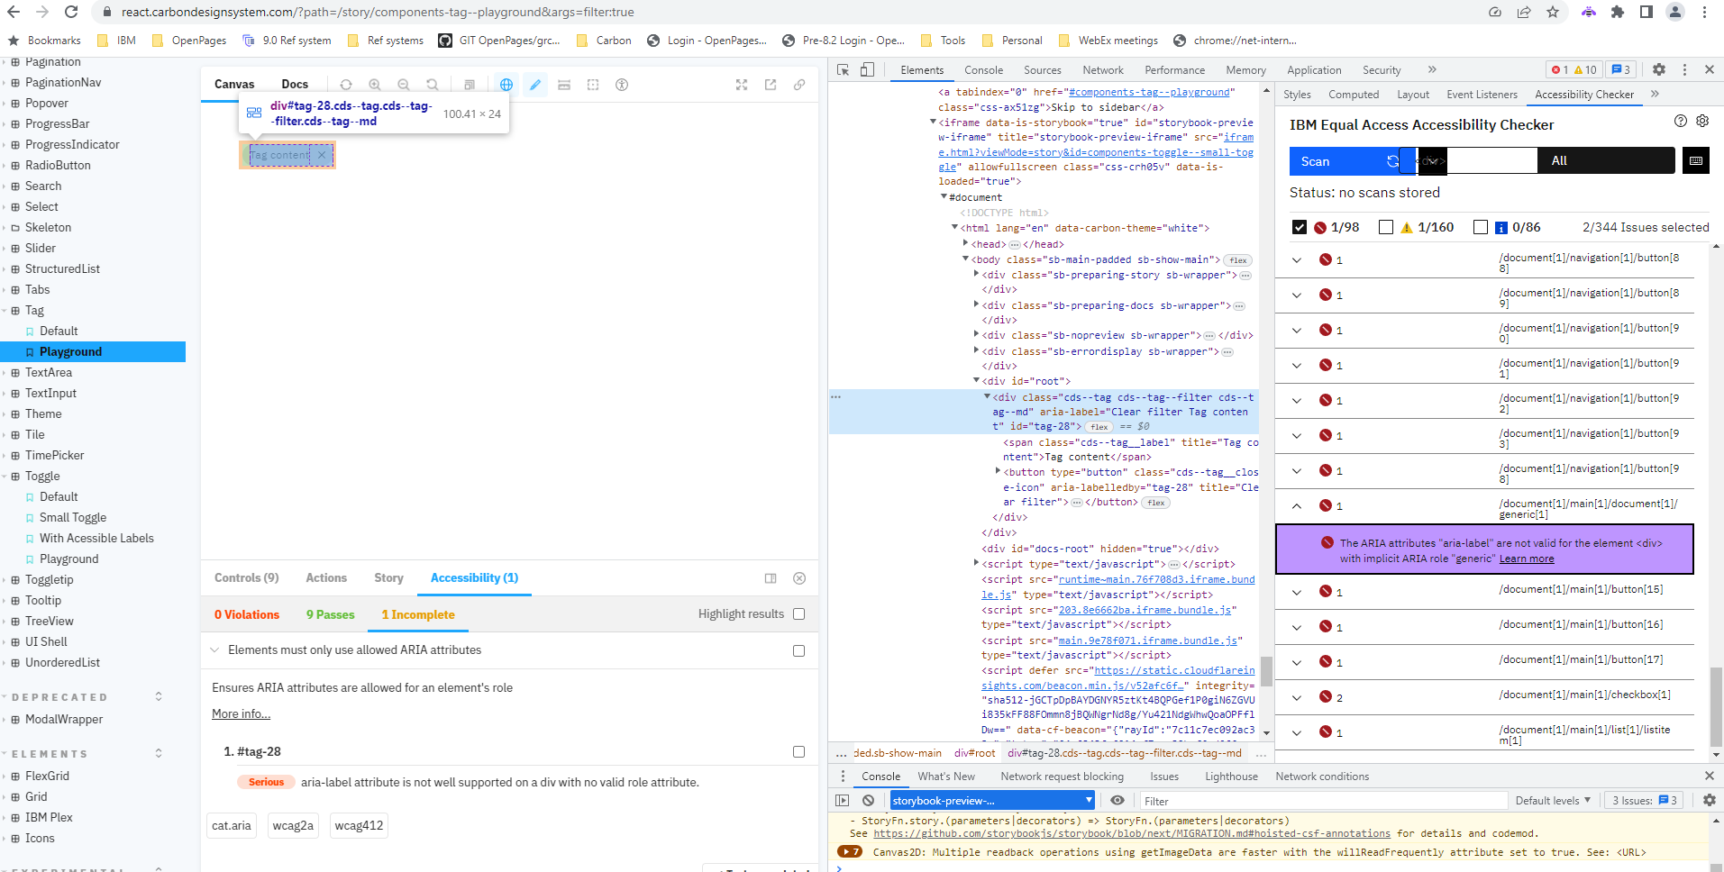Click the remount component icon in Storybook toolbar
Image resolution: width=1724 pixels, height=872 pixels.
click(x=346, y=85)
